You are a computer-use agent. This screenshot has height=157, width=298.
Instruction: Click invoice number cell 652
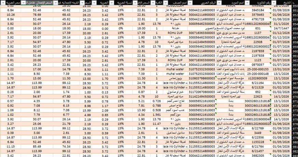pyautogui.click(x=258, y=92)
